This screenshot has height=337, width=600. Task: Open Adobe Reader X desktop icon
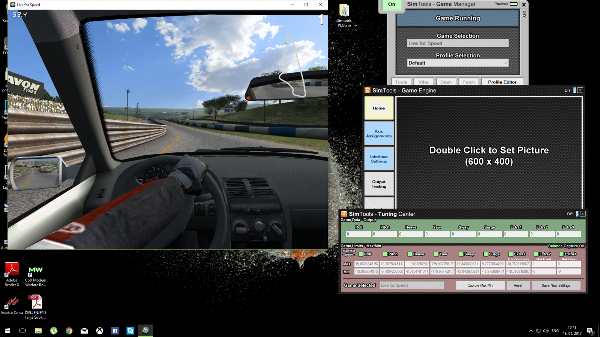click(x=12, y=274)
